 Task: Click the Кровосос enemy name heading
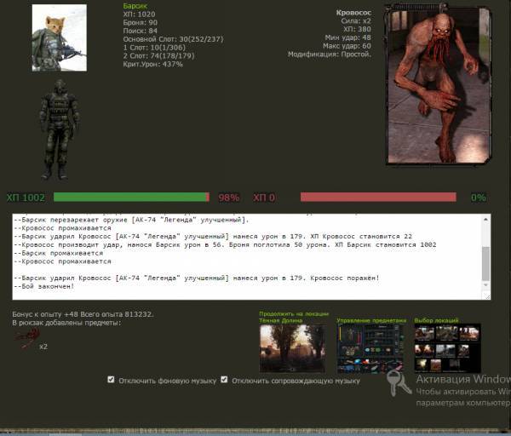point(353,14)
